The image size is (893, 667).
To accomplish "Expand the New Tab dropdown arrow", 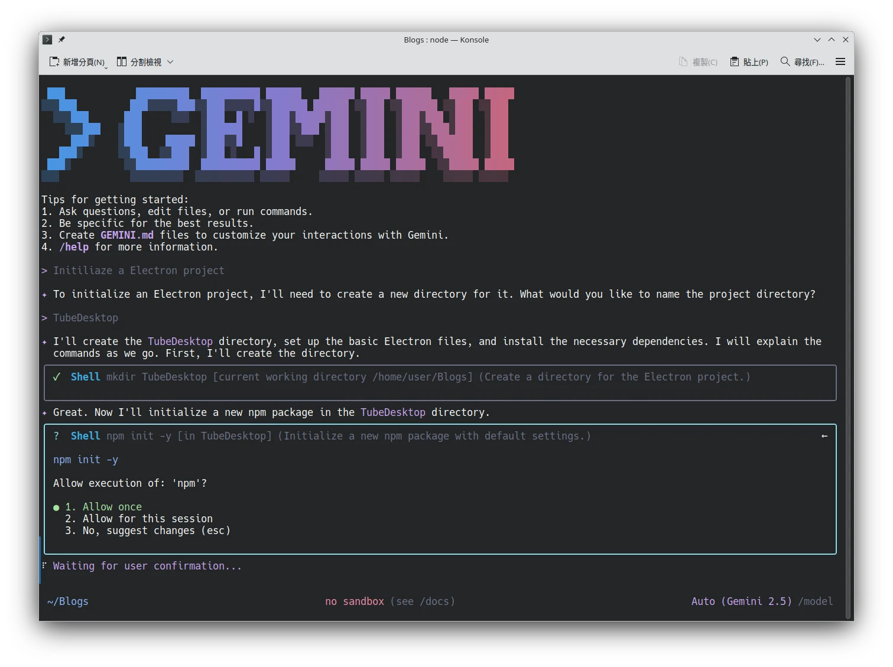I will point(106,67).
